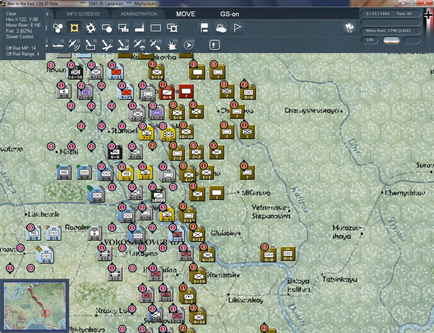Click the Motor Pool 179K (132K) readout
Screen dimensions: 434x333
390,30
